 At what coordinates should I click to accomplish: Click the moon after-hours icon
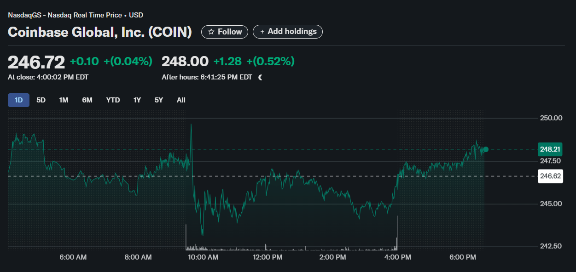tap(261, 77)
